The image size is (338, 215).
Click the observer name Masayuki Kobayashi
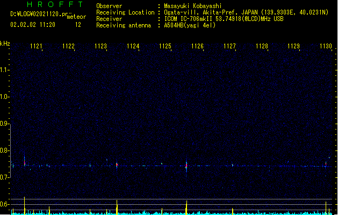(193, 6)
